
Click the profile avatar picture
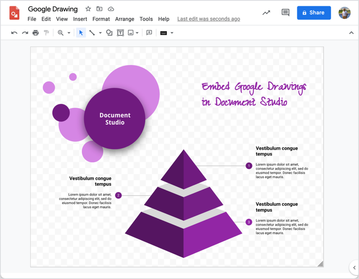click(344, 13)
